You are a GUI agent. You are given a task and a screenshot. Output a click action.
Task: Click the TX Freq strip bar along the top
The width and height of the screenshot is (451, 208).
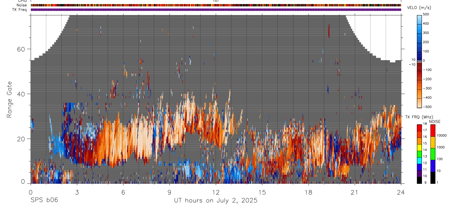click(216, 10)
